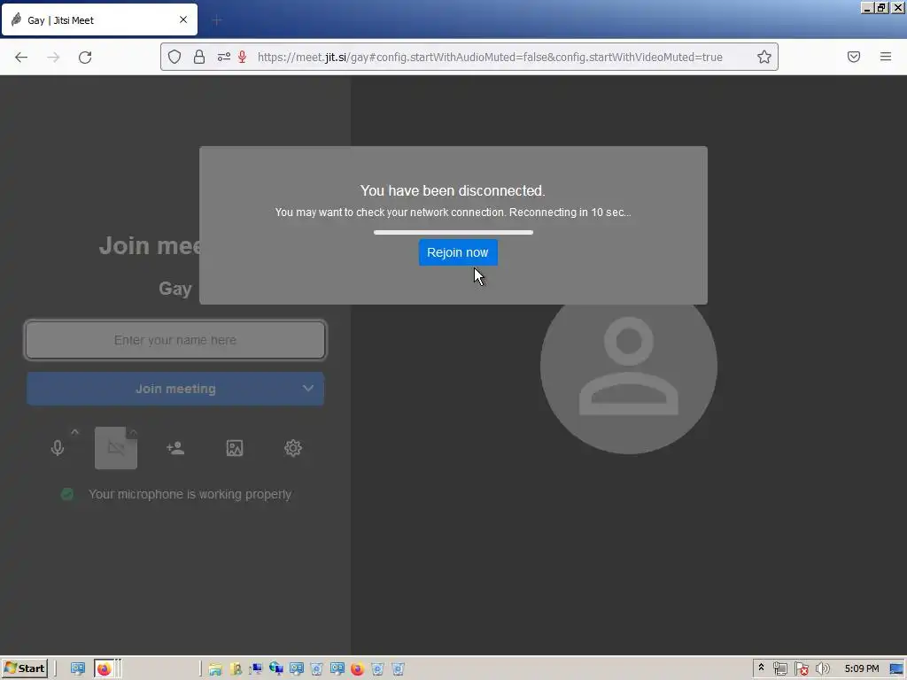The height and width of the screenshot is (680, 907).
Task: Focus the meet.jit.si URL address field
Action: coord(489,57)
